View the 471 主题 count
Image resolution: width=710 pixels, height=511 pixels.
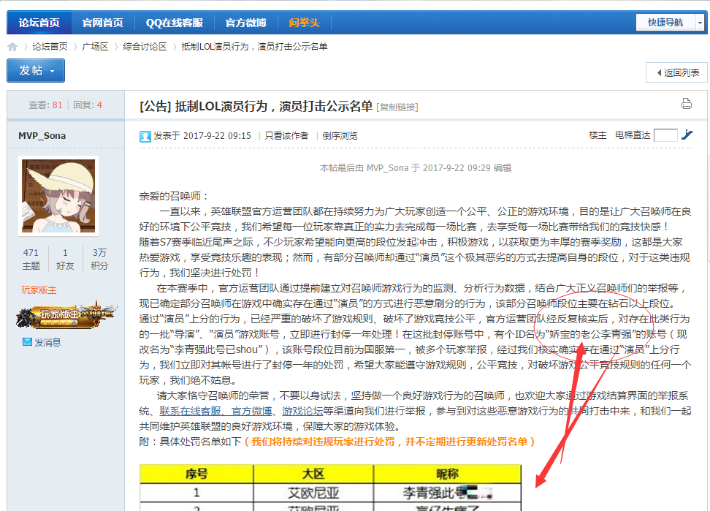click(x=31, y=259)
